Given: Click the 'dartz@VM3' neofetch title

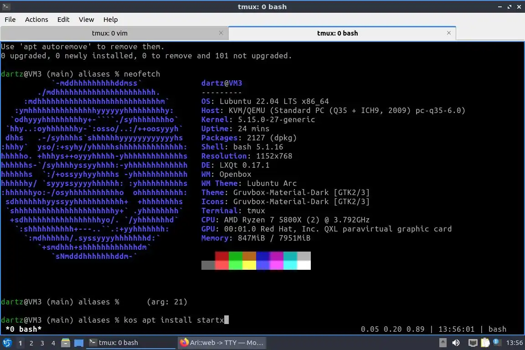Looking at the screenshot, I should point(221,83).
